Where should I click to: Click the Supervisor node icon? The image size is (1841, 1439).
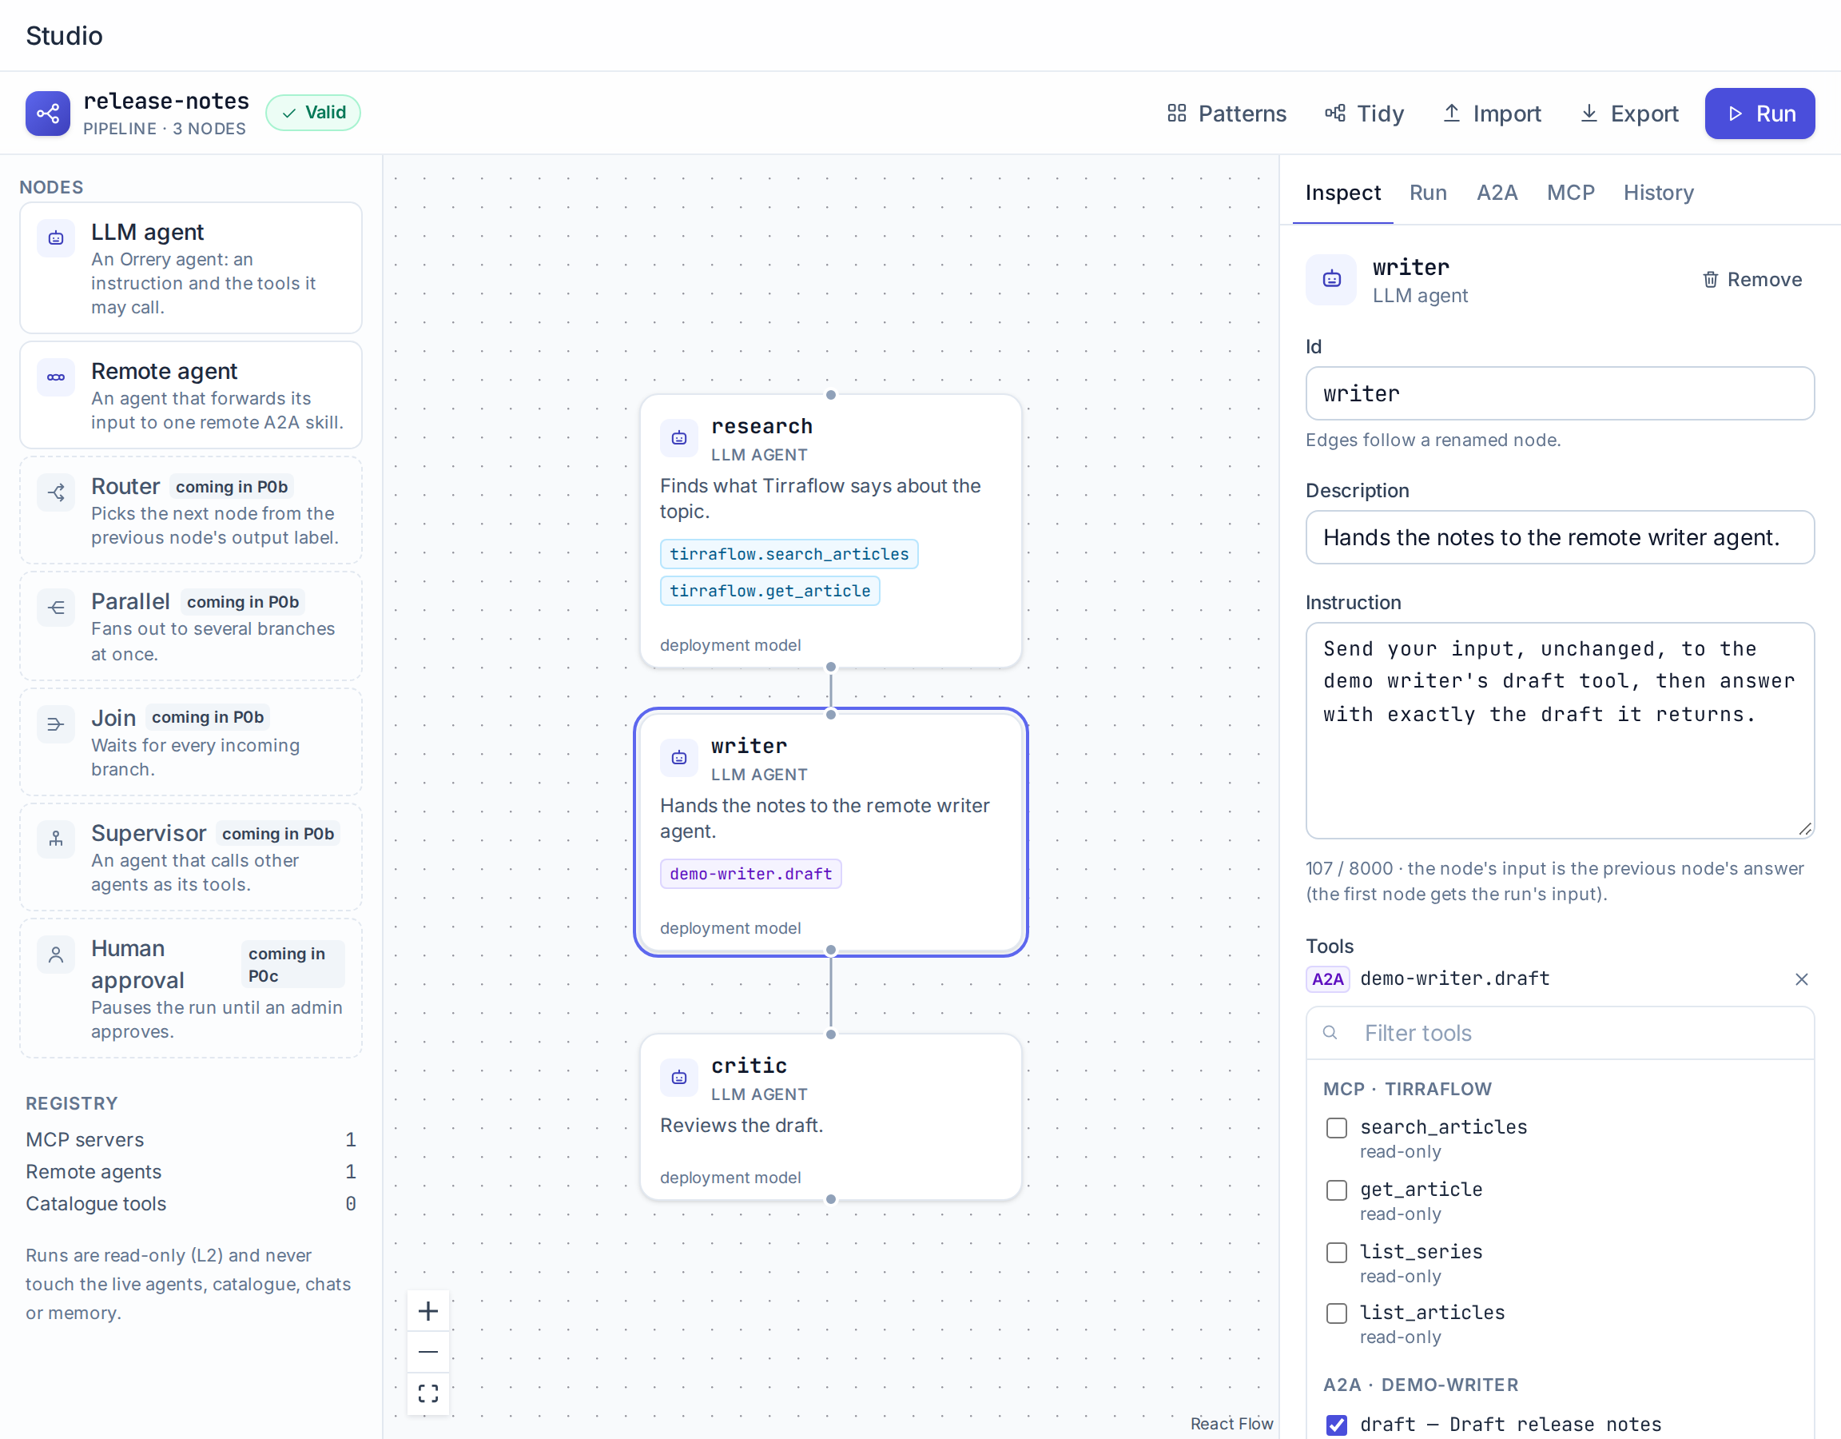56,839
